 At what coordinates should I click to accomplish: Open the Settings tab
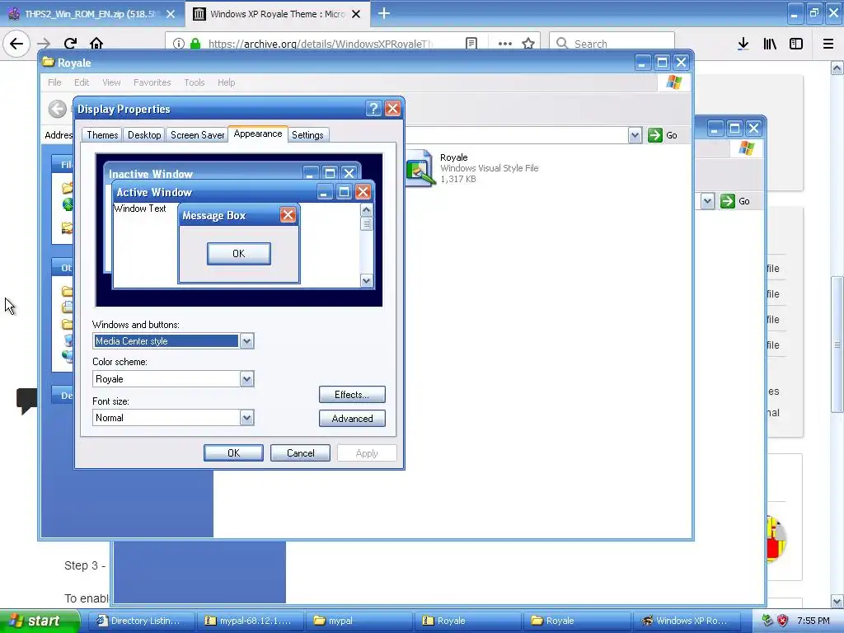307,135
